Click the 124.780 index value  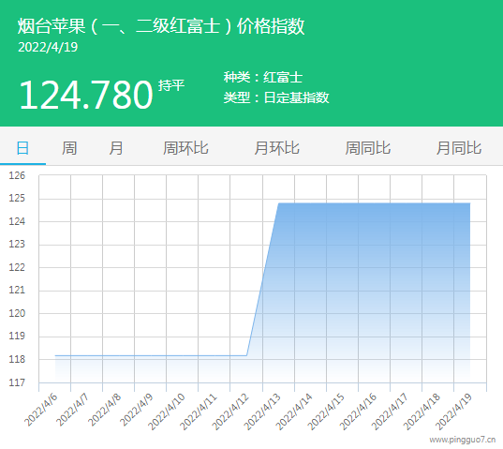pyautogui.click(x=86, y=95)
